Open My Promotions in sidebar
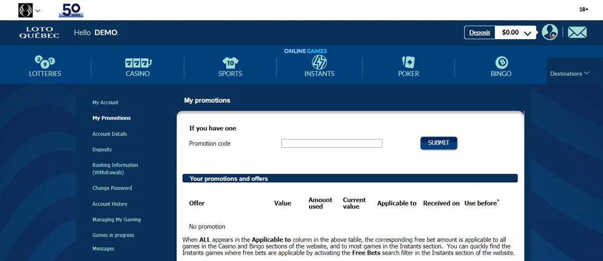The height and width of the screenshot is (261, 603). 111,118
